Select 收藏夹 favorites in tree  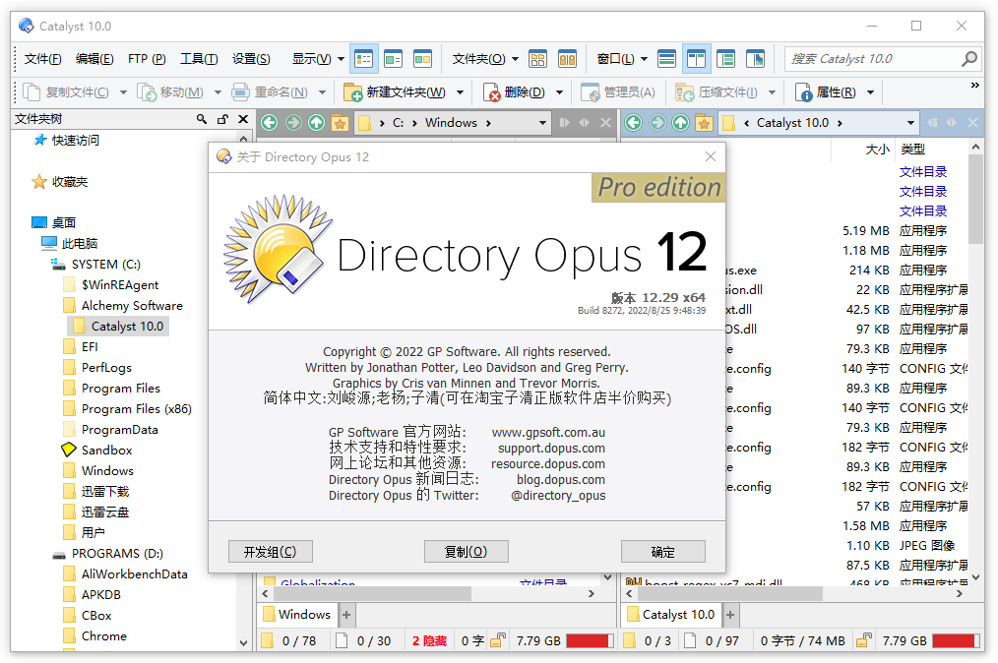(69, 182)
